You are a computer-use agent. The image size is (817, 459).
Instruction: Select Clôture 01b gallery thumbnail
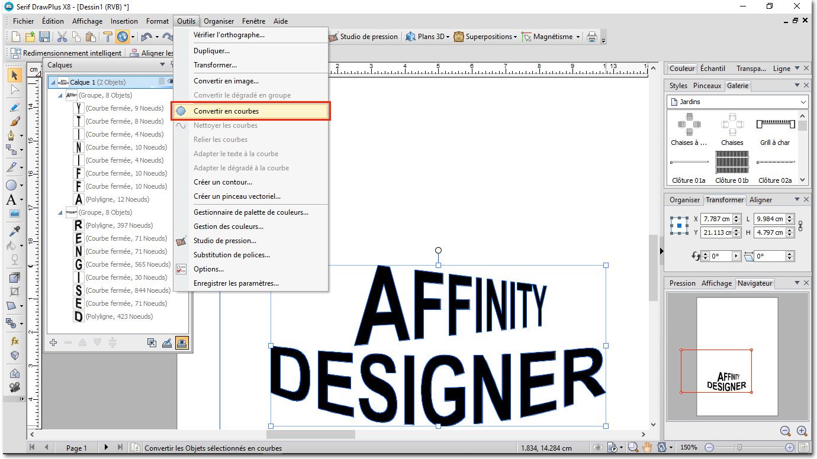tap(732, 167)
